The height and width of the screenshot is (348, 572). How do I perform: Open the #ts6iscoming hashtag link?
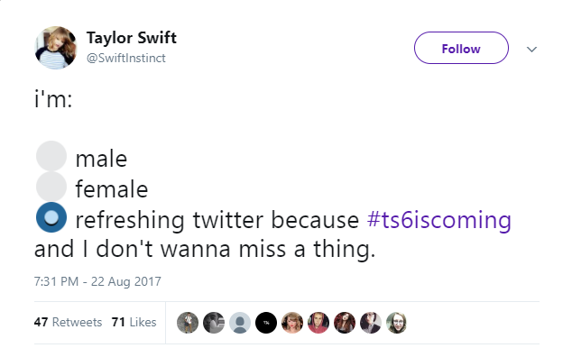439,220
